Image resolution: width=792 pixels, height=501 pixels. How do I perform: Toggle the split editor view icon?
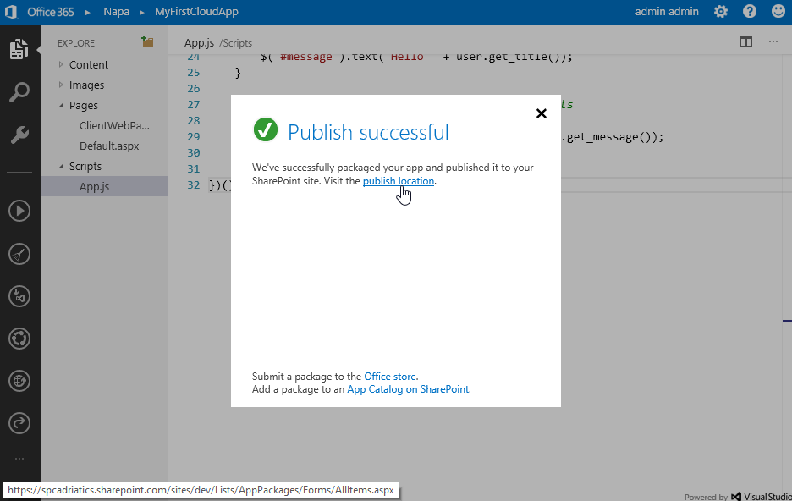pyautogui.click(x=746, y=41)
